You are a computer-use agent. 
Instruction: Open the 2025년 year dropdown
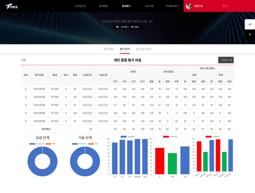[226, 60]
